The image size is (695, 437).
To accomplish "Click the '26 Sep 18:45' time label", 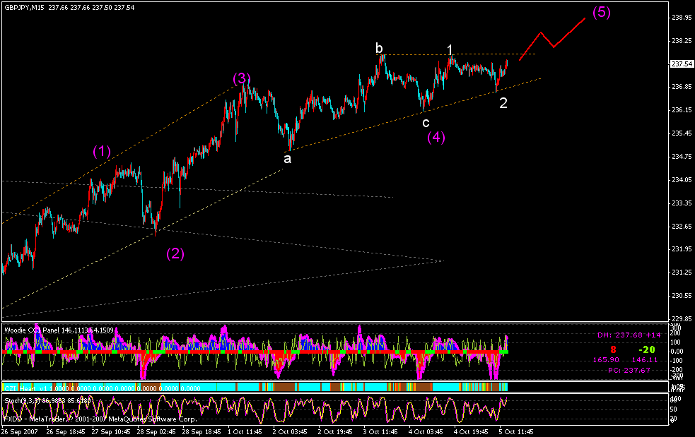I will (x=66, y=431).
